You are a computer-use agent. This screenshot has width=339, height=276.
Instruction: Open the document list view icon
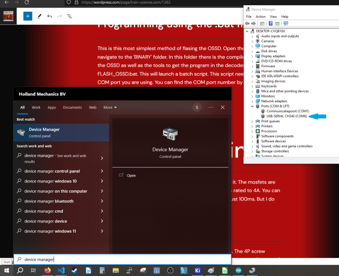(x=69, y=16)
